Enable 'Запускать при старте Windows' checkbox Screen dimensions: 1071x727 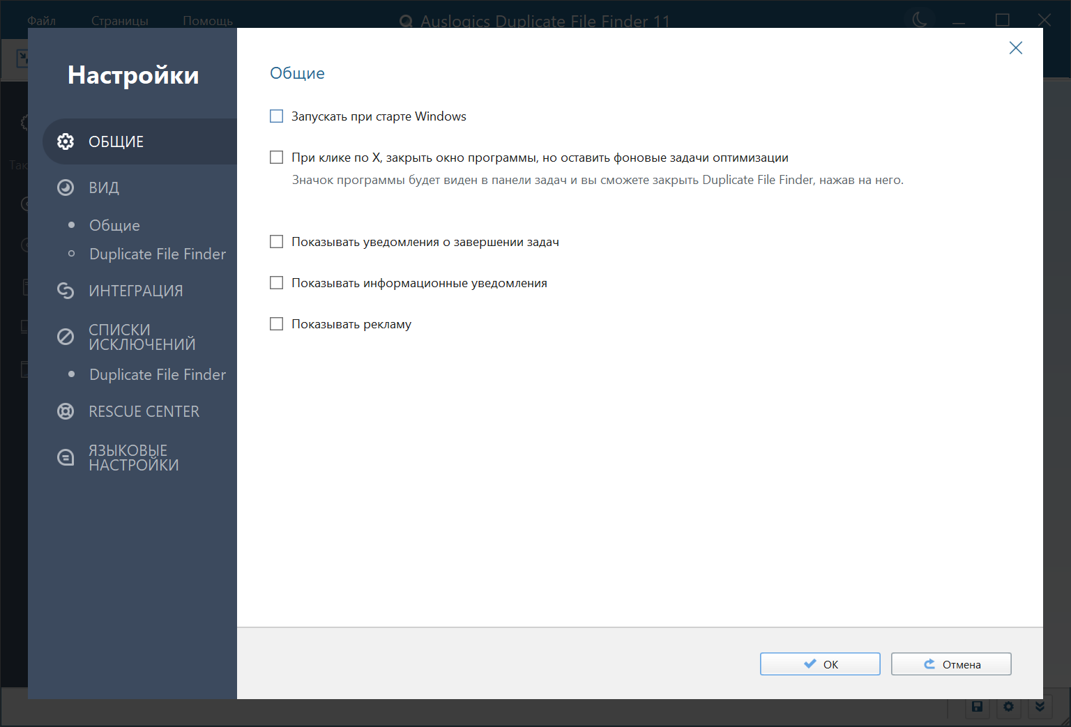(277, 116)
